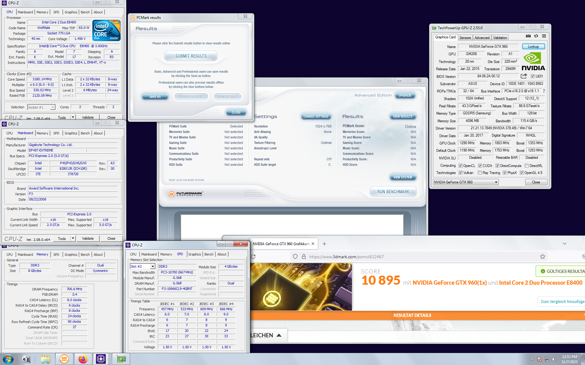Click the Action Center flag tray icon

[x=540, y=359]
